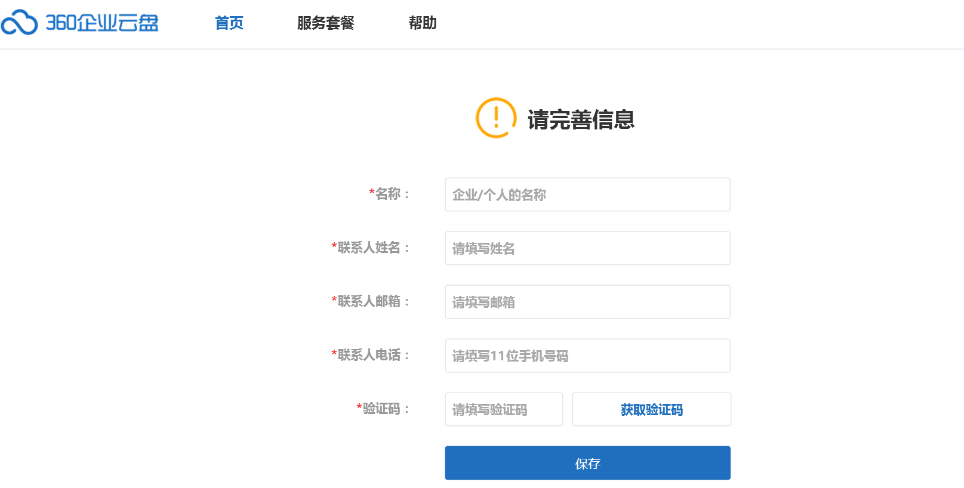Open the 服务套餐 nav item

click(x=325, y=23)
